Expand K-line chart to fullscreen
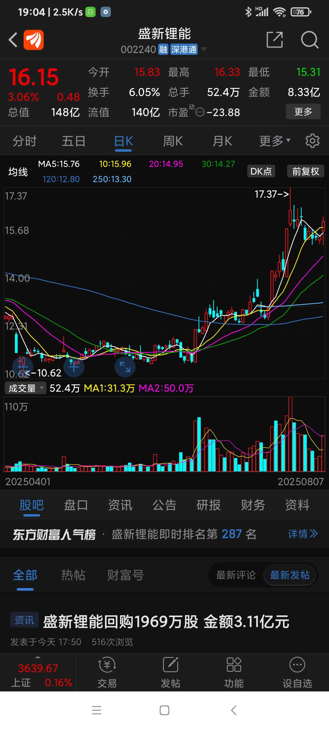Viewport: 329px width, 731px height. [x=125, y=367]
